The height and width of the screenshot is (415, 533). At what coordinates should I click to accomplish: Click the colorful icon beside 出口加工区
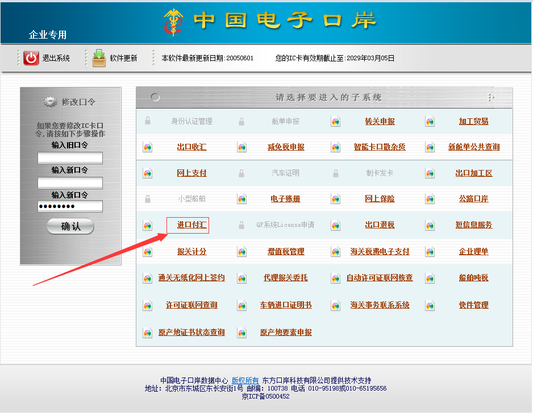(x=430, y=173)
